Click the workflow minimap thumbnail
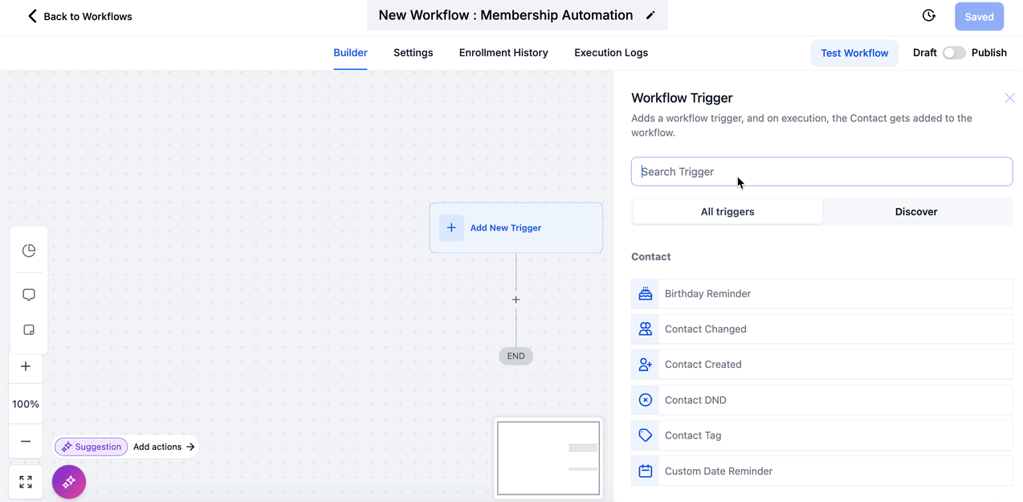The height and width of the screenshot is (502, 1023). [x=548, y=458]
